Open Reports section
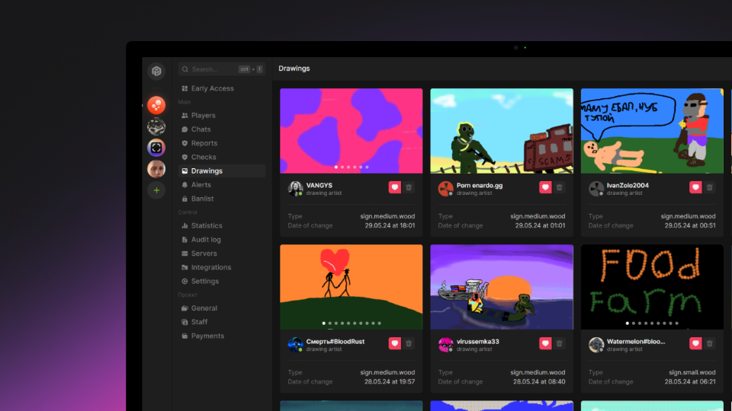732x411 pixels. [222, 143]
